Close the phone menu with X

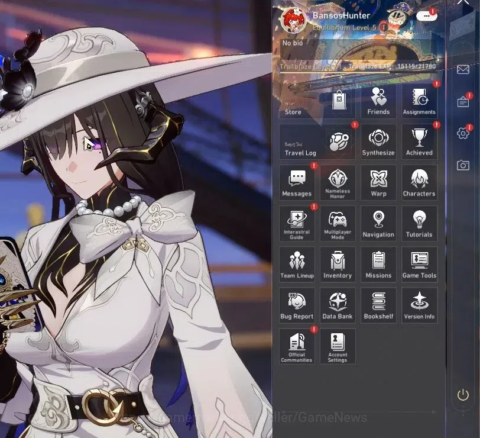coord(463,2)
